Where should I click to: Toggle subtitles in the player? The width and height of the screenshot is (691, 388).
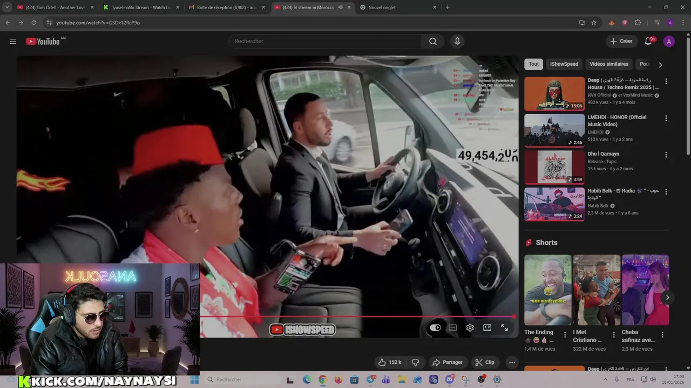[x=452, y=328]
